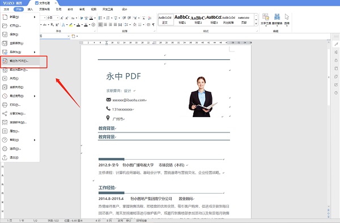Click the justify alignment icon
Screen dimensions: 340x223
(x=116, y=25)
